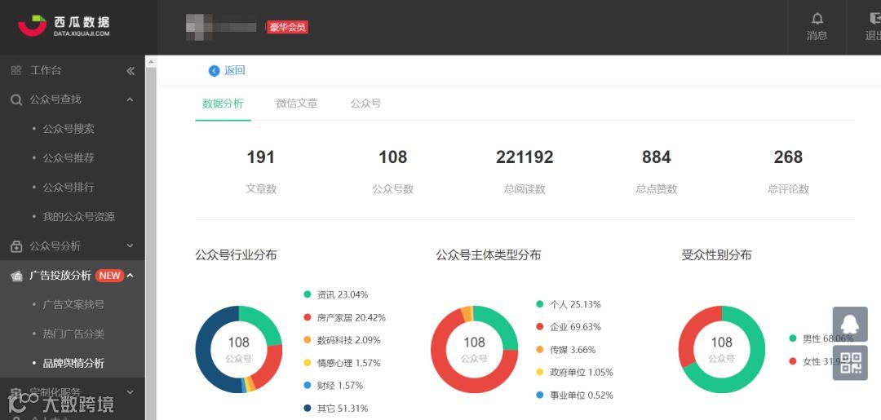Open 我的公众号资源 in sidebar
Screen dimensions: 881x420
point(78,216)
